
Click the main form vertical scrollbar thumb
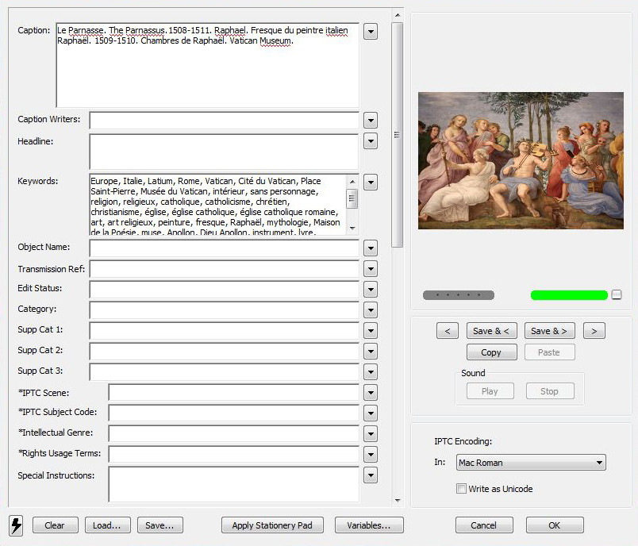click(397, 135)
